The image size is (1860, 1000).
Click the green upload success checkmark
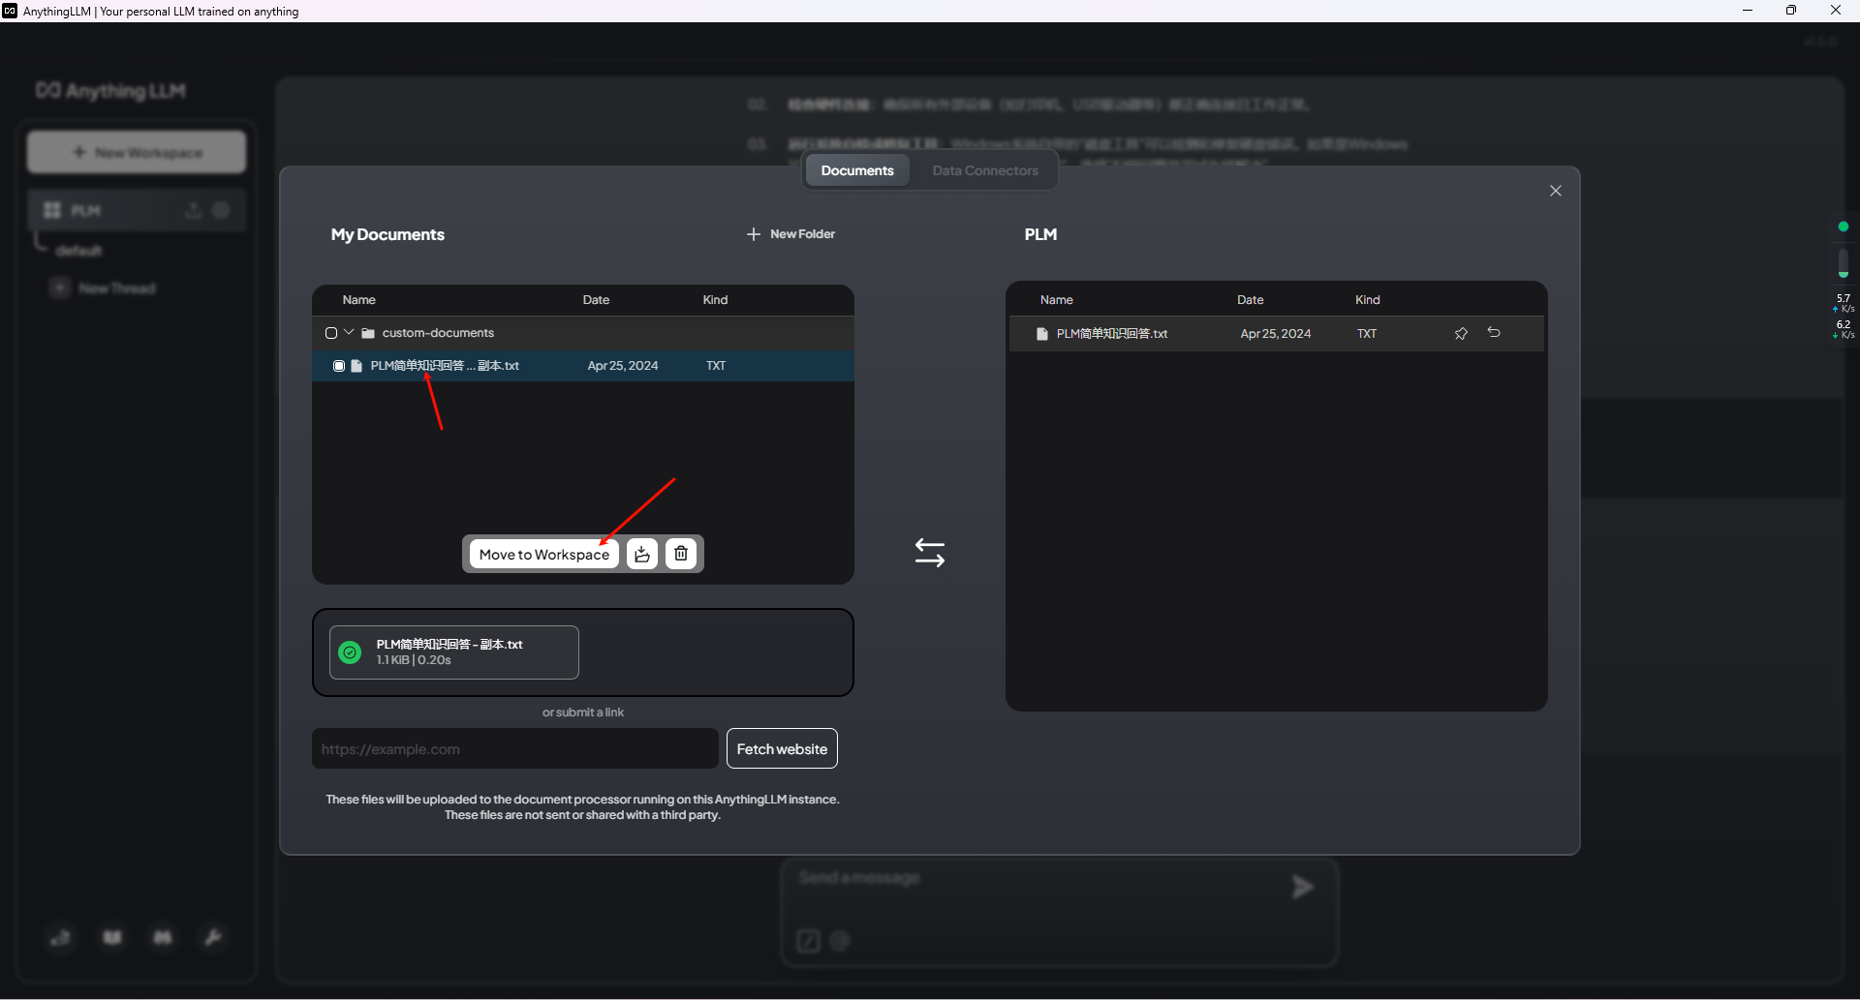[350, 652]
